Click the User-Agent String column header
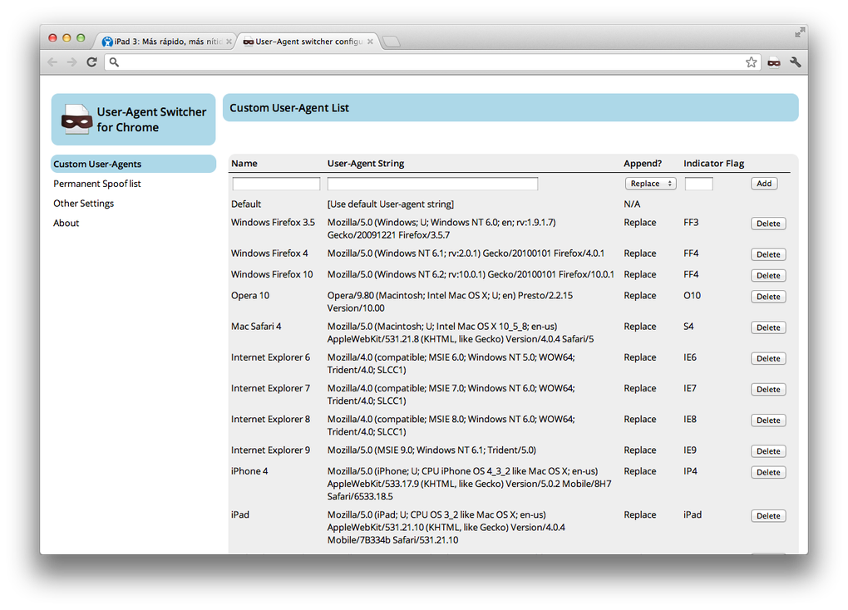The image size is (848, 610). [366, 164]
